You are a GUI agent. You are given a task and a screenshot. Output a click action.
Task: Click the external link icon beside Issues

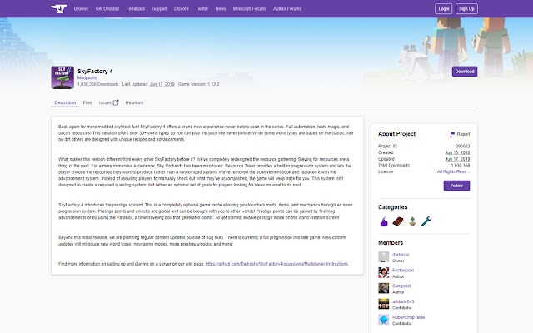tap(116, 102)
